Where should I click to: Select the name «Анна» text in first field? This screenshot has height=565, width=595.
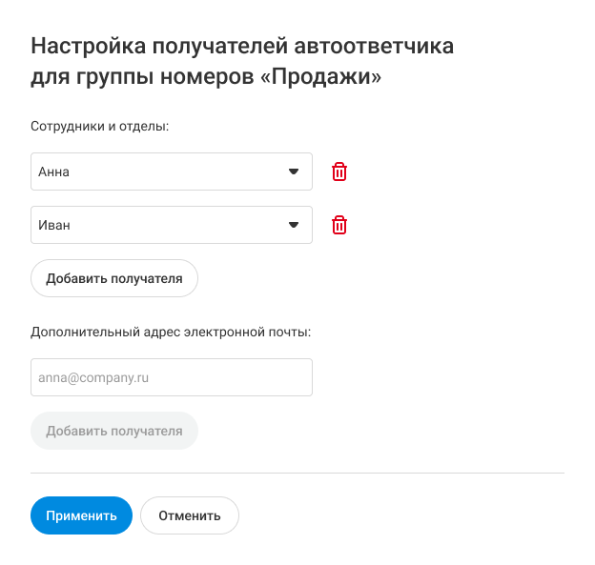pyautogui.click(x=53, y=172)
